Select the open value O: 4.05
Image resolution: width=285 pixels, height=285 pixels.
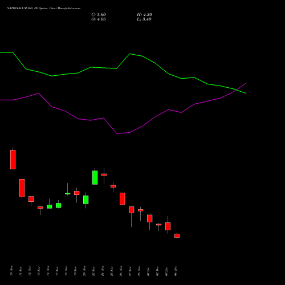click(99, 19)
